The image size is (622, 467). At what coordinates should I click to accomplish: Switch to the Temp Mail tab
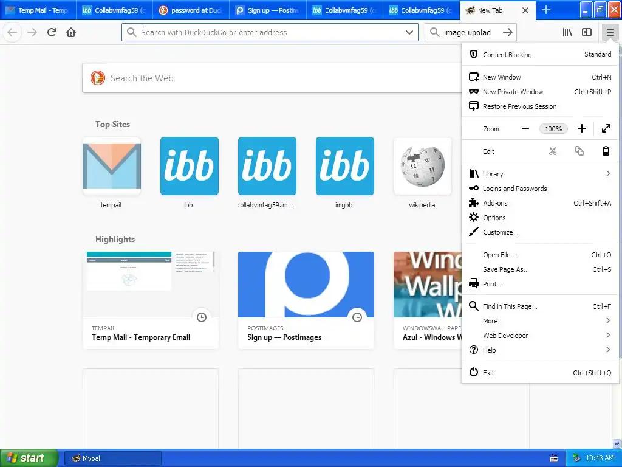click(38, 10)
